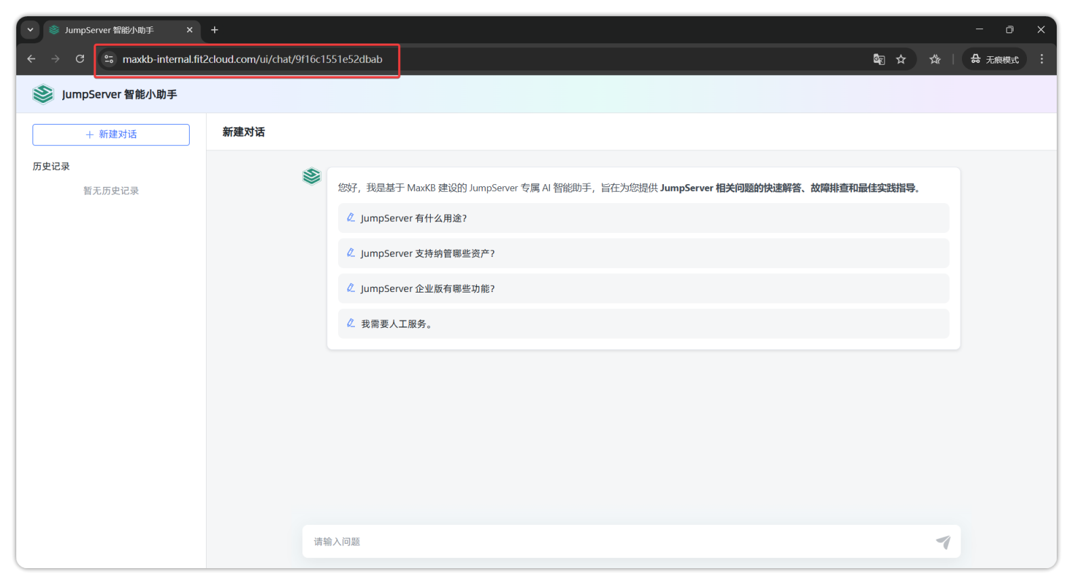Bookmark this page with star icon
This screenshot has height=579, width=1073.
coord(901,59)
